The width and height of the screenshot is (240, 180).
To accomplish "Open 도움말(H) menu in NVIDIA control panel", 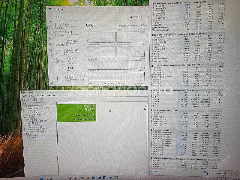I will pyautogui.click(x=51, y=95).
